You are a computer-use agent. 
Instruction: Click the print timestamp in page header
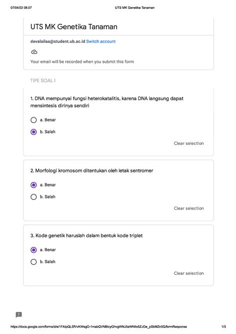tap(21, 7)
